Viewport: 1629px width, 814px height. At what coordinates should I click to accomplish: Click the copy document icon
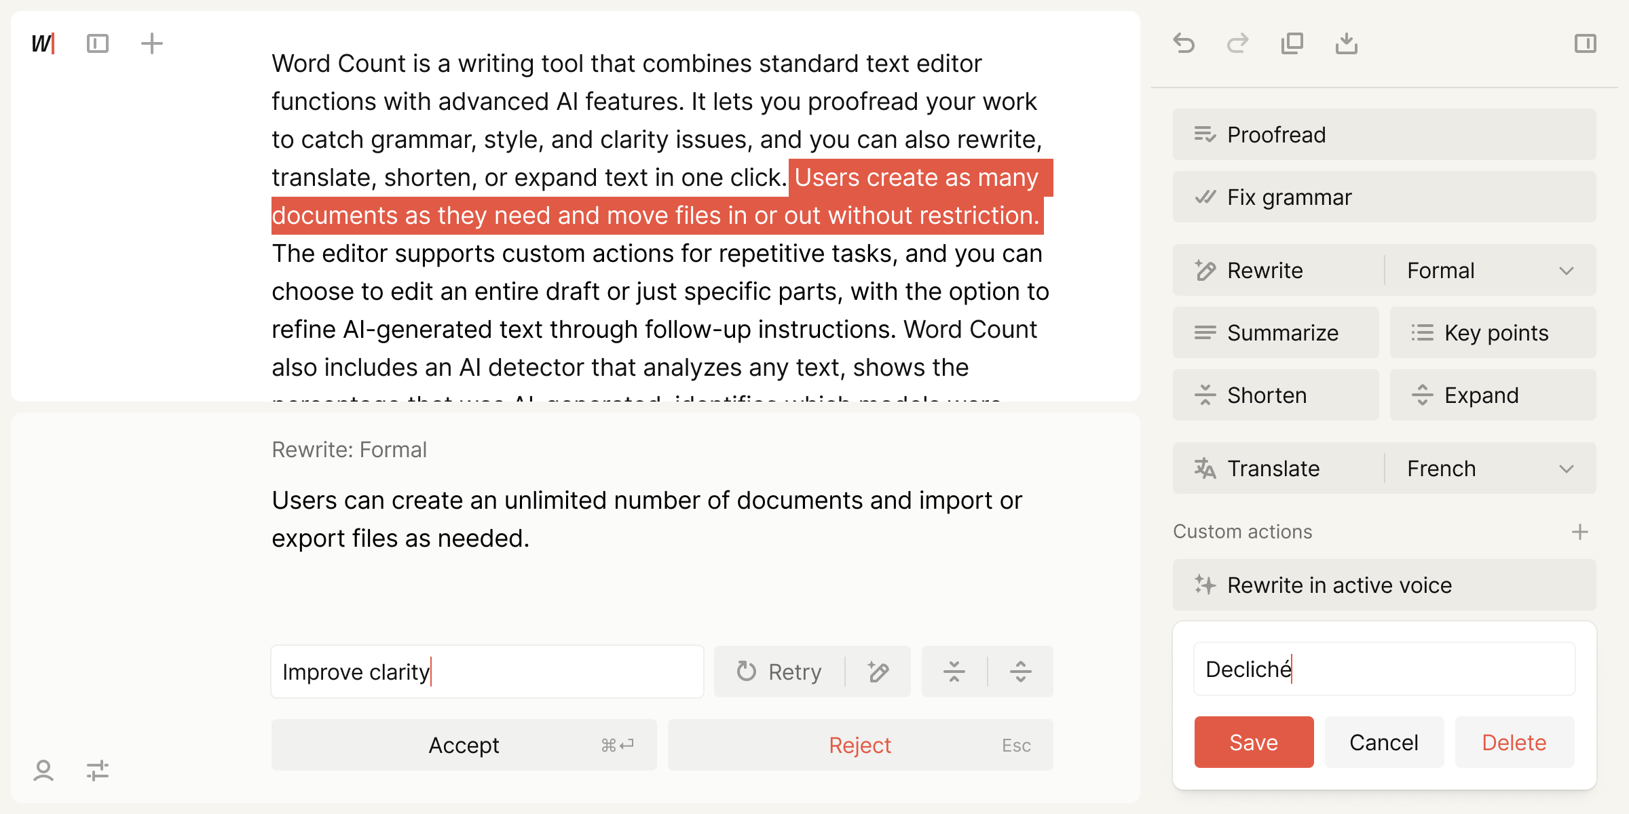[1292, 43]
